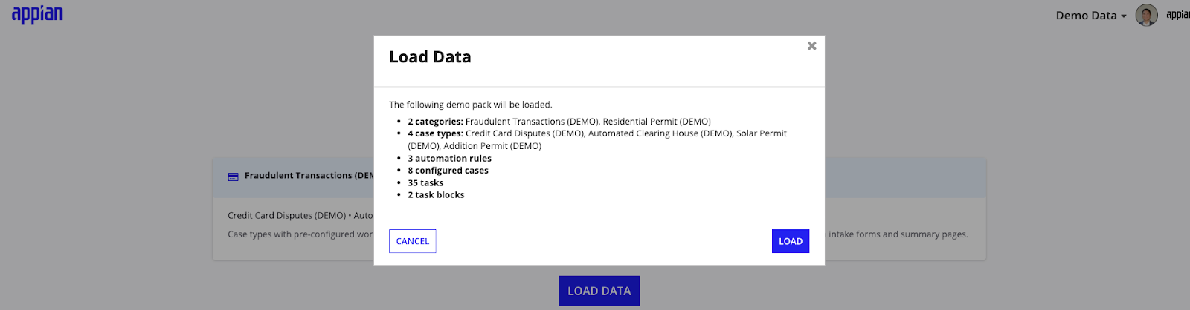Open the Demo Data dropdown menu
Screen dimensions: 1190x310
coord(1091,16)
